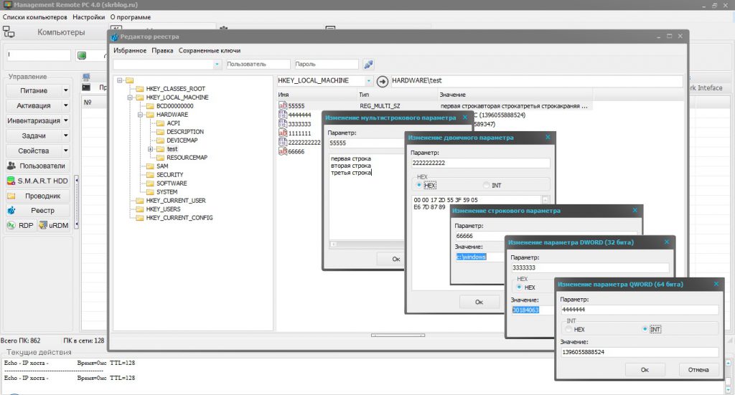Click the green monitor icon beside search field
The height and width of the screenshot is (395, 735).
tap(82, 56)
